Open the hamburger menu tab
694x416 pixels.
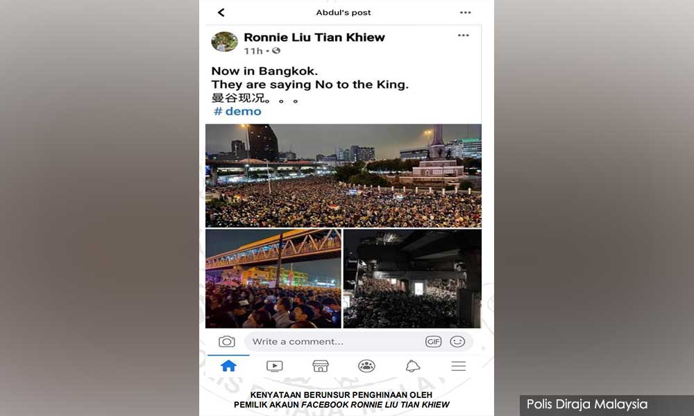point(459,366)
